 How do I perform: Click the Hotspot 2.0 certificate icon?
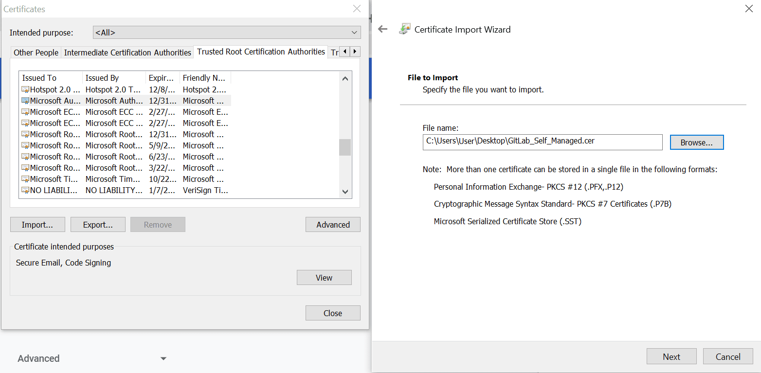pyautogui.click(x=25, y=89)
